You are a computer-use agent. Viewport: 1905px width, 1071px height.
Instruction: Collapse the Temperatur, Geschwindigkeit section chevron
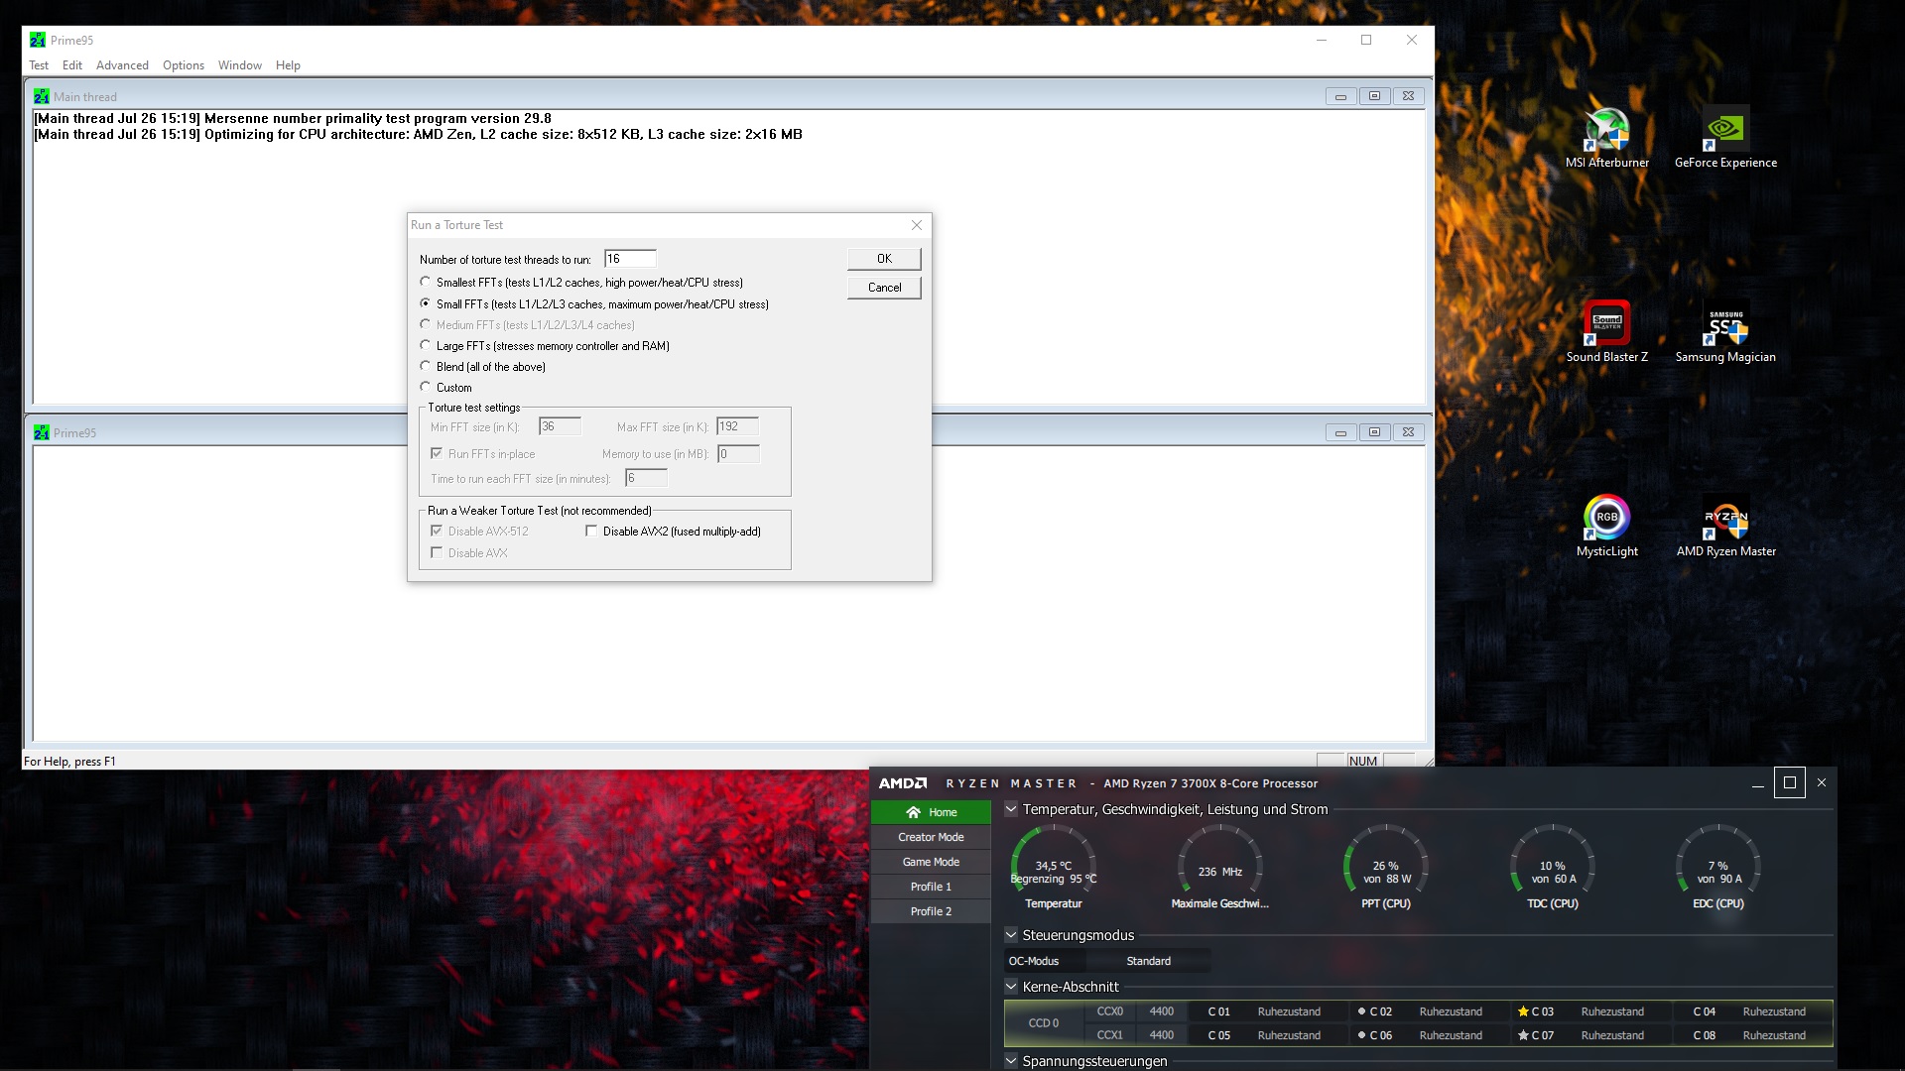point(1011,809)
